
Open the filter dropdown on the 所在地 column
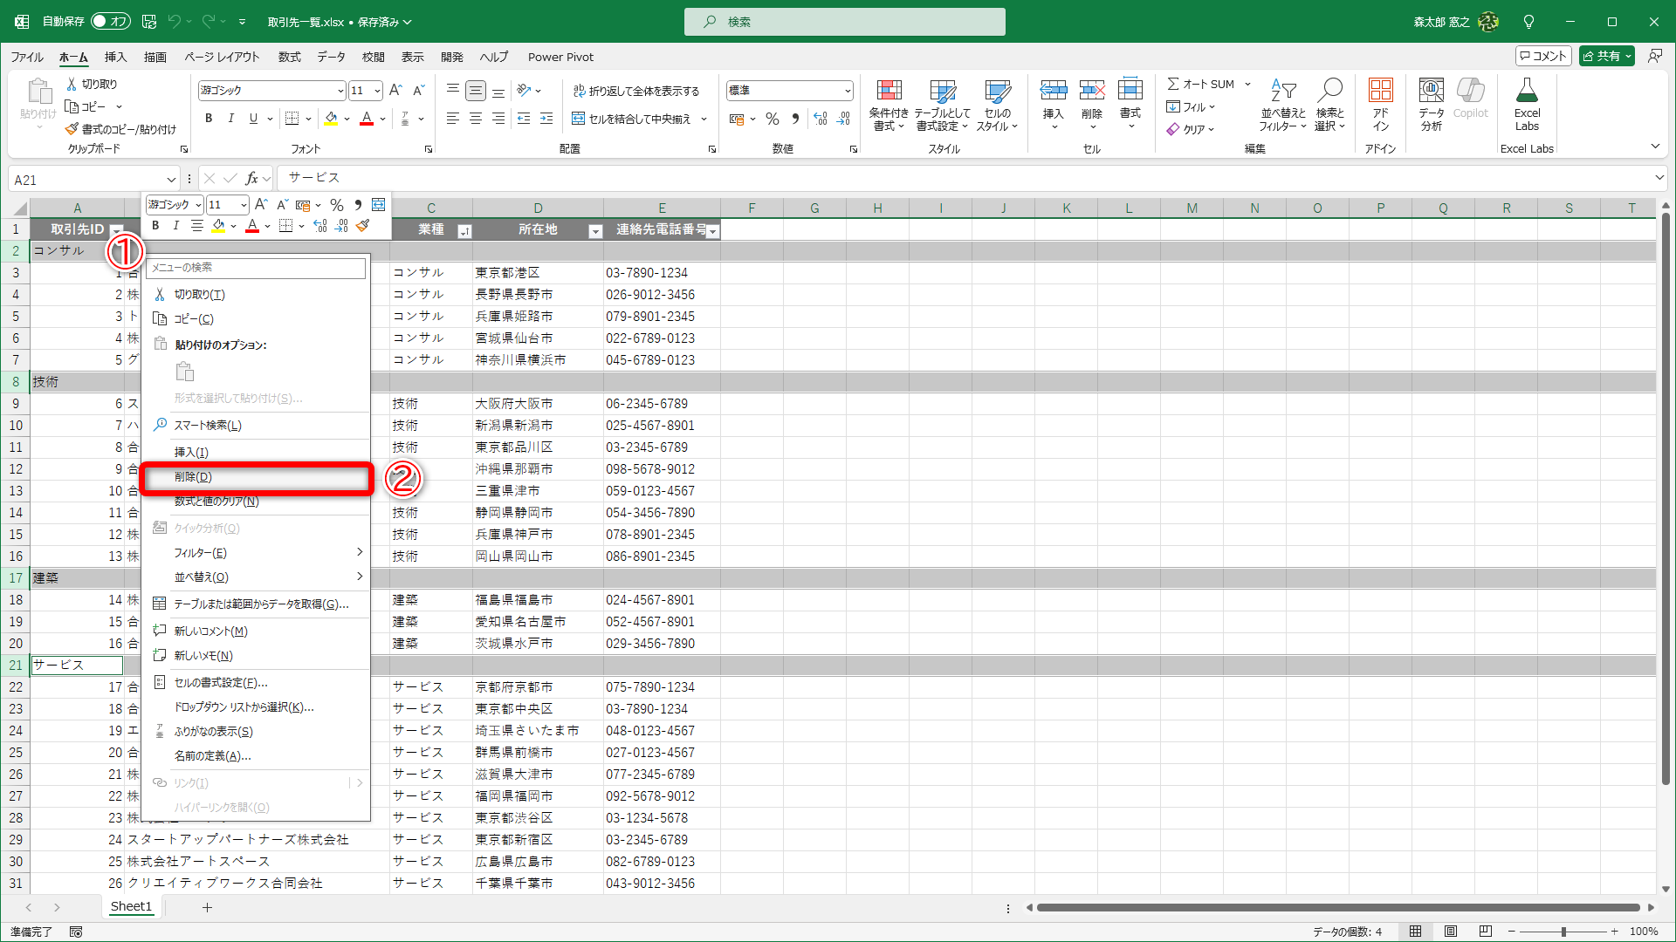coord(595,231)
